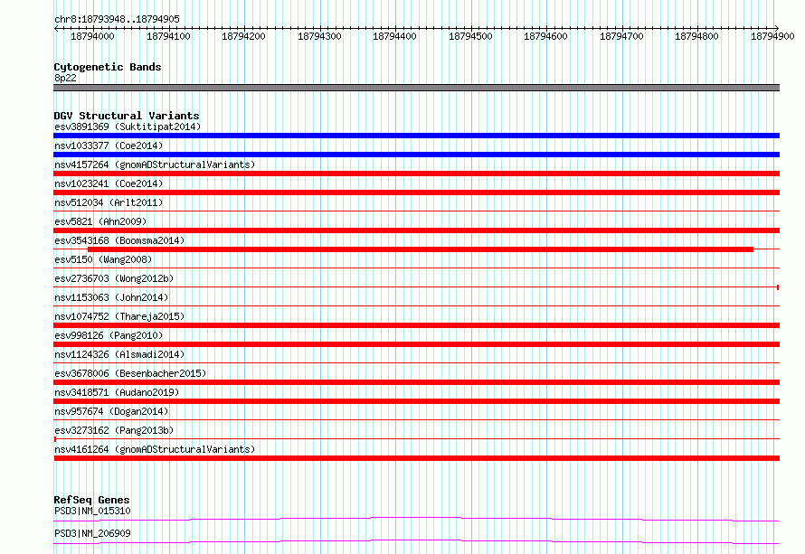Click the 8p22 cytogenetic band bar
The height and width of the screenshot is (554, 805).
point(416,88)
